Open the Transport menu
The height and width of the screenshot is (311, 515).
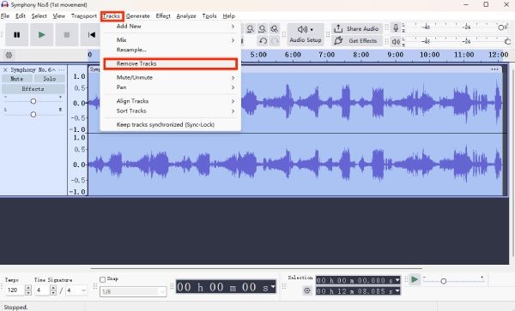(84, 15)
